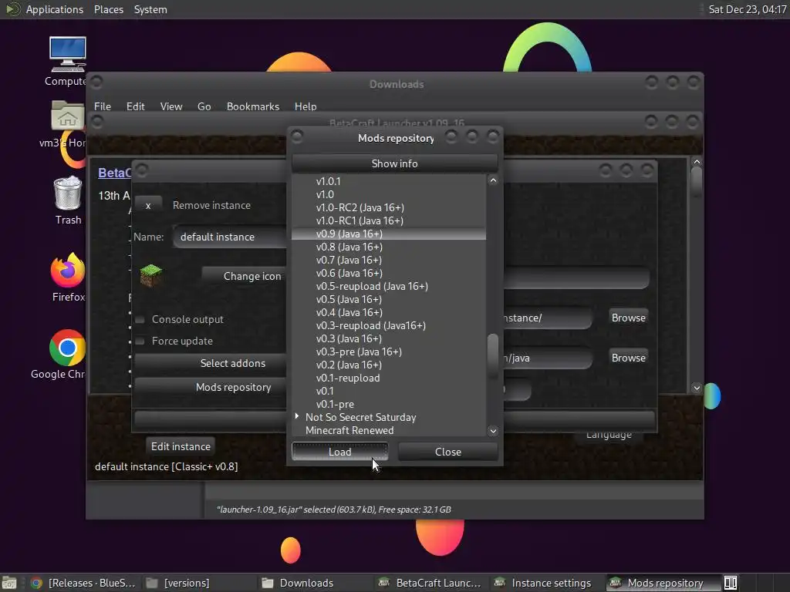Viewport: 790px width, 592px height.
Task: Click the grass block instance icon
Action: click(151, 275)
